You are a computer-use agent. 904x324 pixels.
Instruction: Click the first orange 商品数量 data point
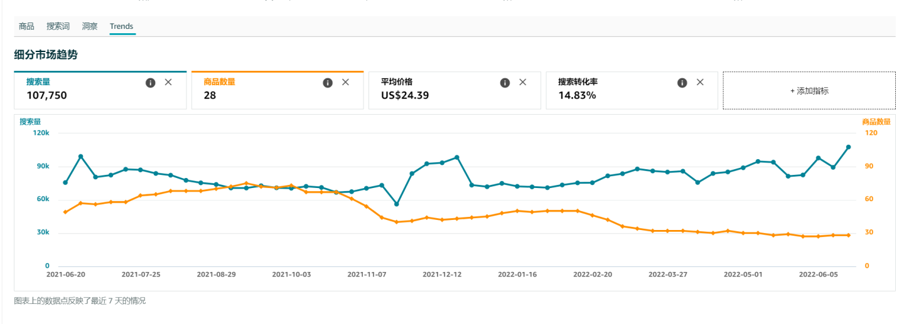(x=65, y=212)
